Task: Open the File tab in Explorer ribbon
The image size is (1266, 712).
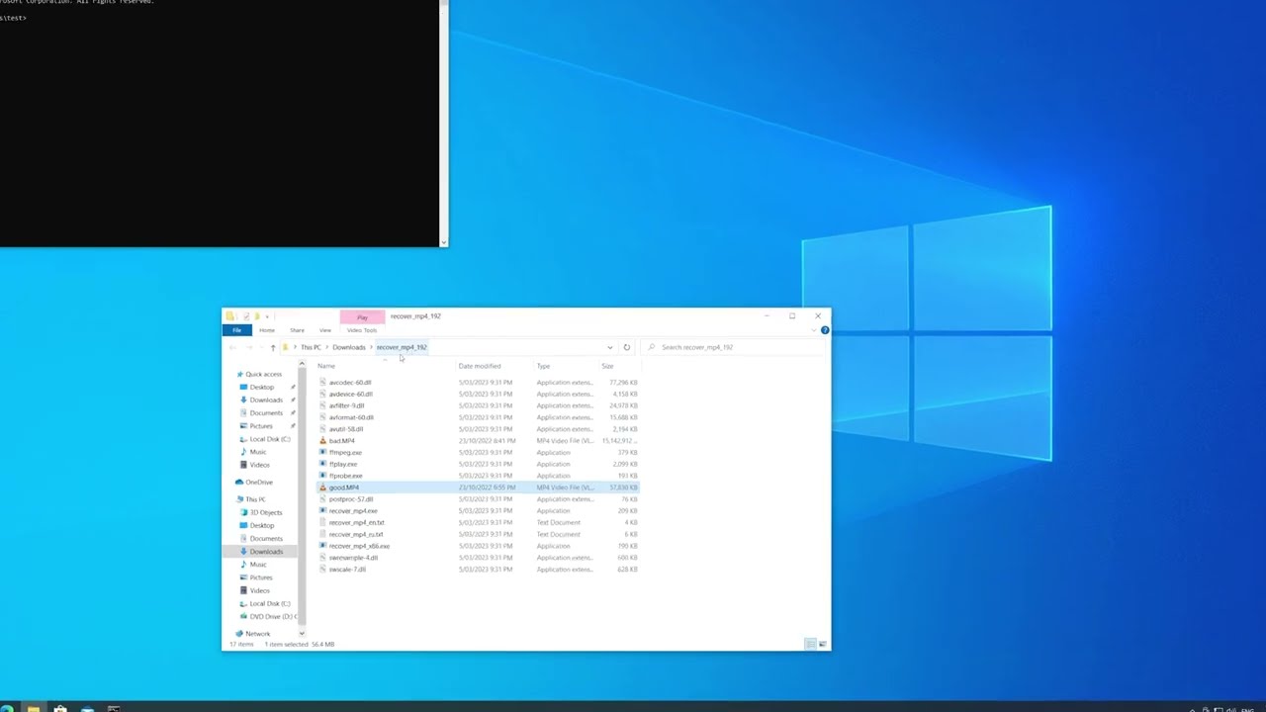Action: 236,330
